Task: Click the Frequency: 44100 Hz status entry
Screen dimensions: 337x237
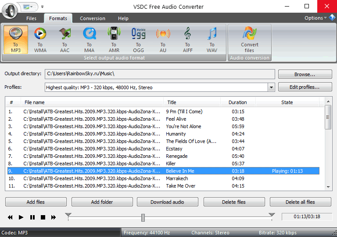Action: pos(147,233)
